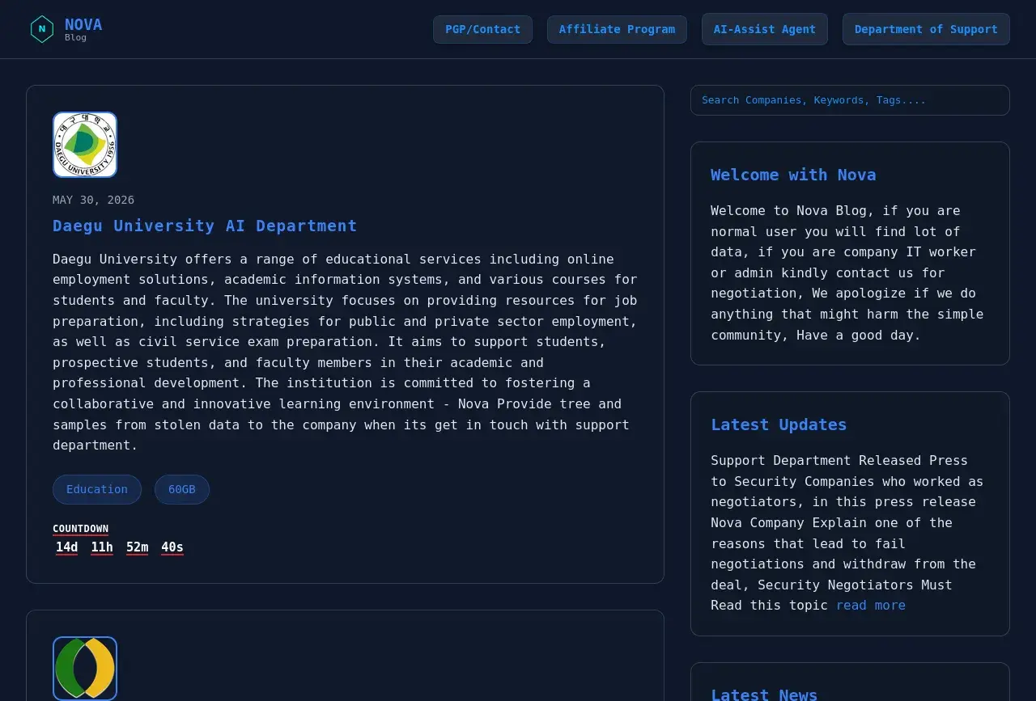1036x701 pixels.
Task: Open the AI-Assist Agent page
Action: (x=765, y=29)
